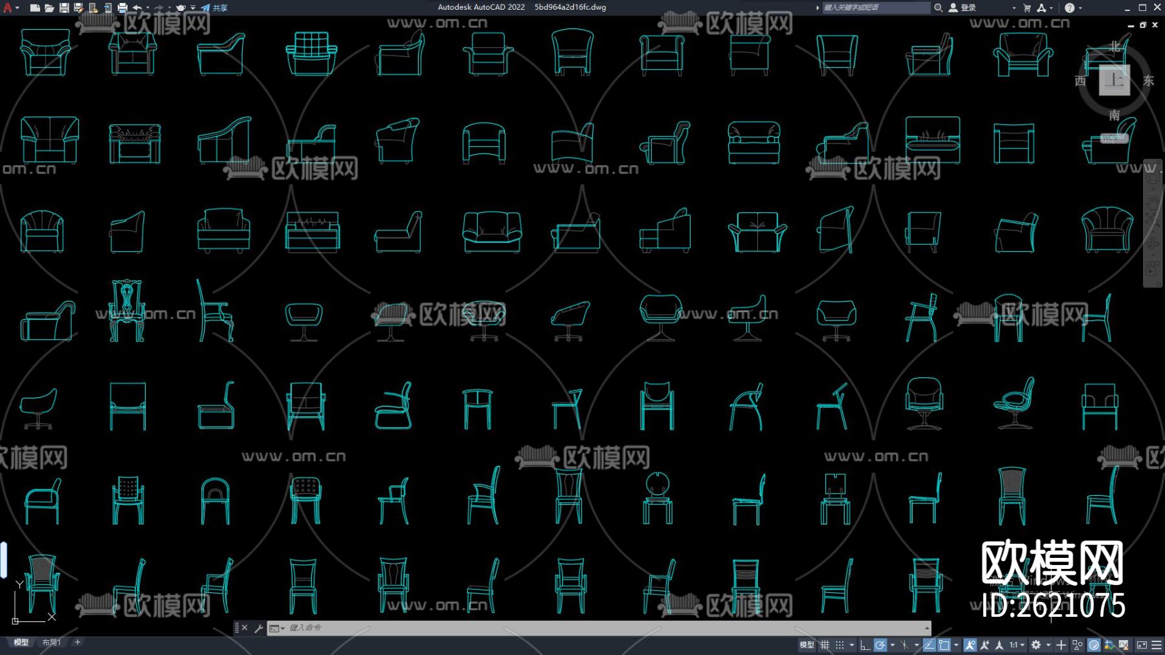This screenshot has width=1165, height=655.
Task: Create a new drawing from the toolbar
Action: [x=35, y=8]
